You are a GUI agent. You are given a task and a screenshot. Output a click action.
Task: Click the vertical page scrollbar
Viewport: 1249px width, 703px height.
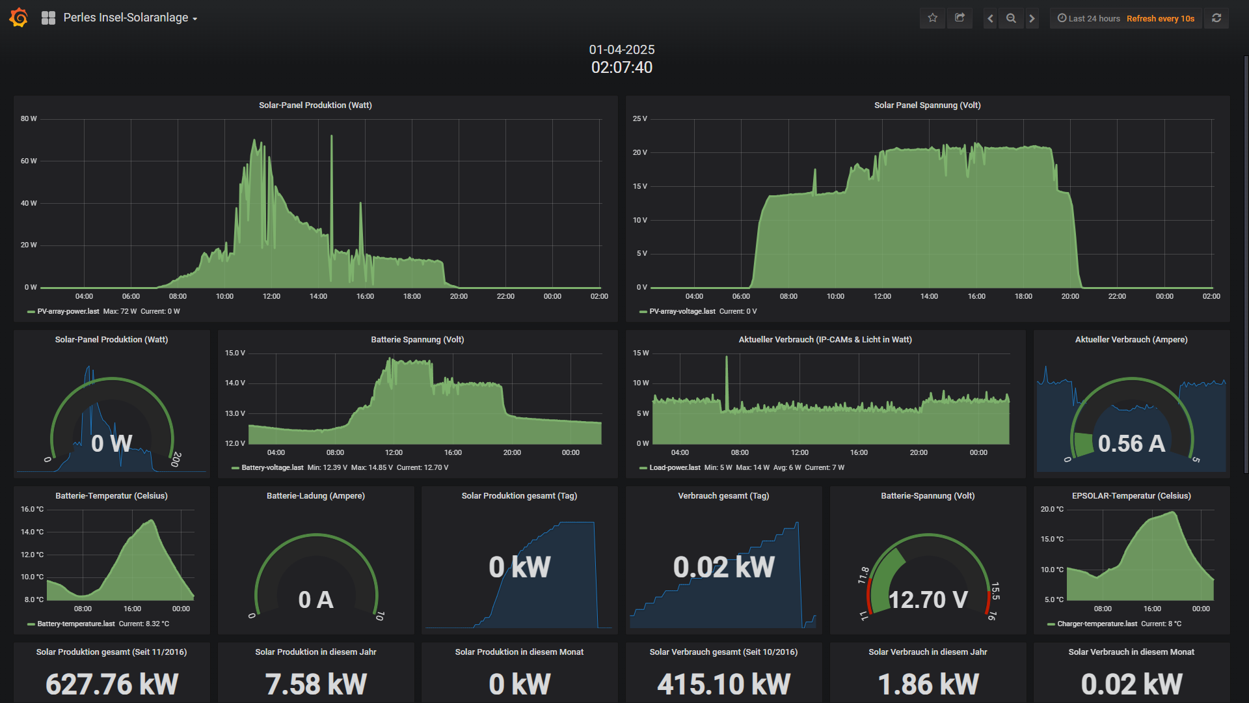tap(1246, 260)
